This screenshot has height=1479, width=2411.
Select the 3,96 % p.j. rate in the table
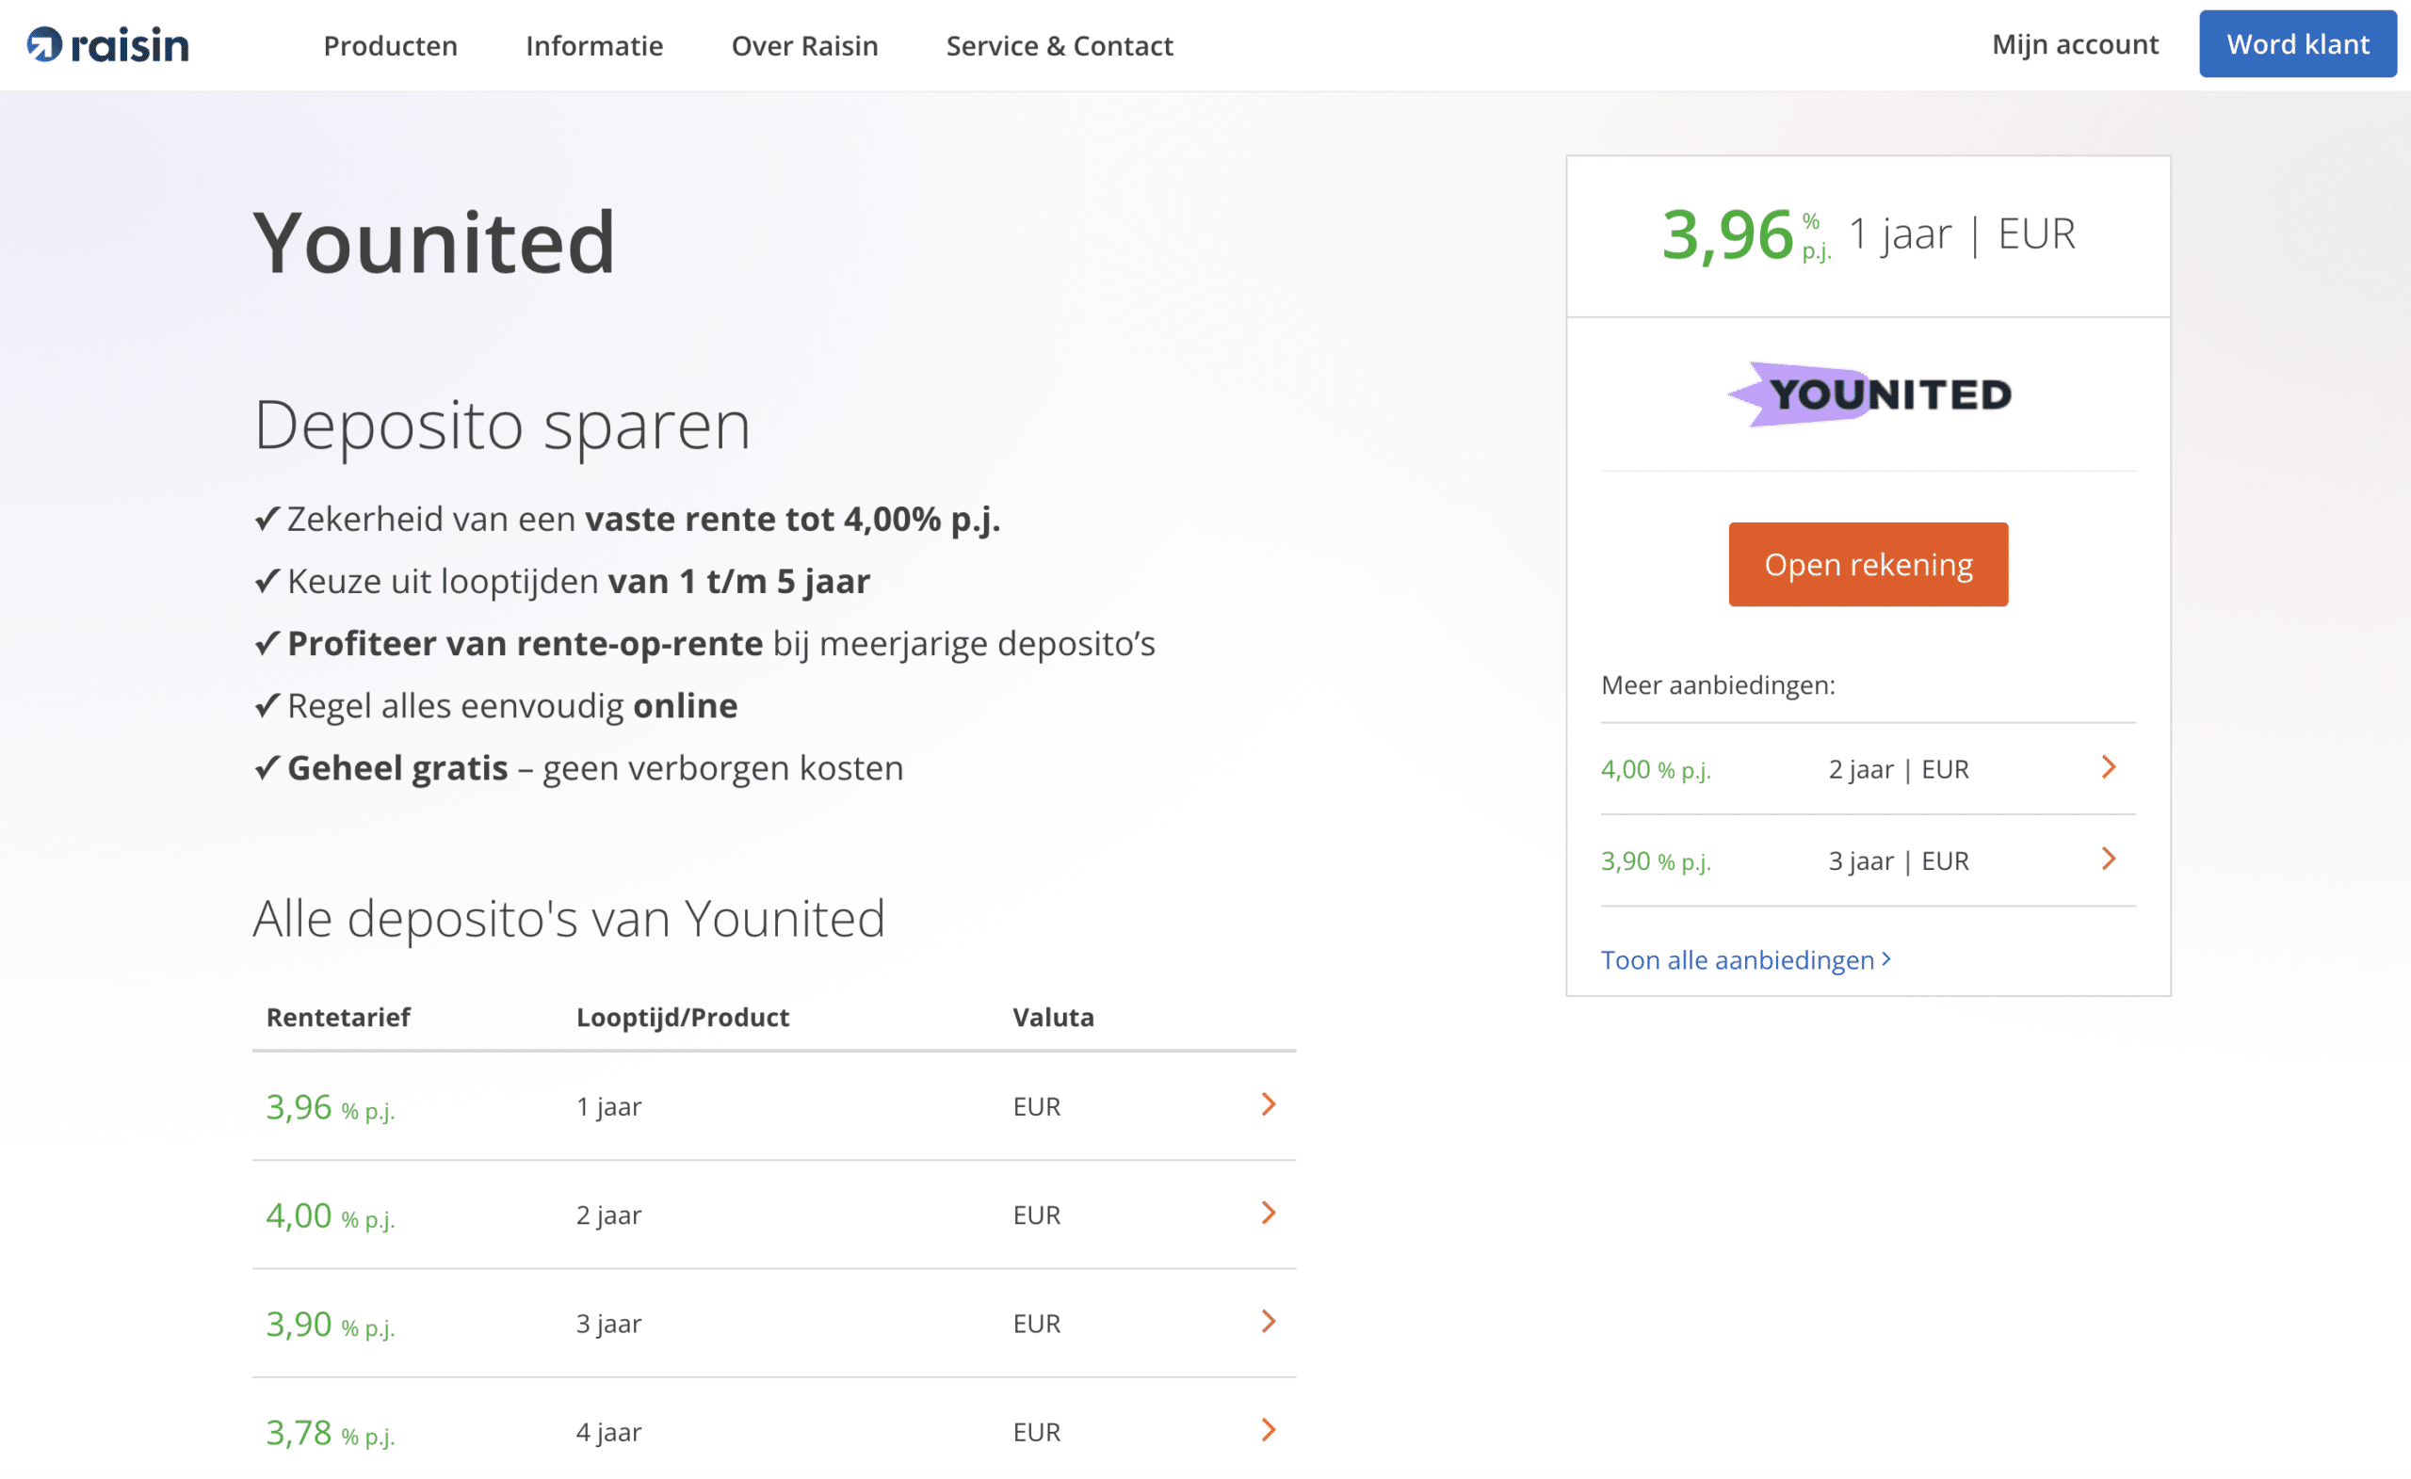point(330,1107)
